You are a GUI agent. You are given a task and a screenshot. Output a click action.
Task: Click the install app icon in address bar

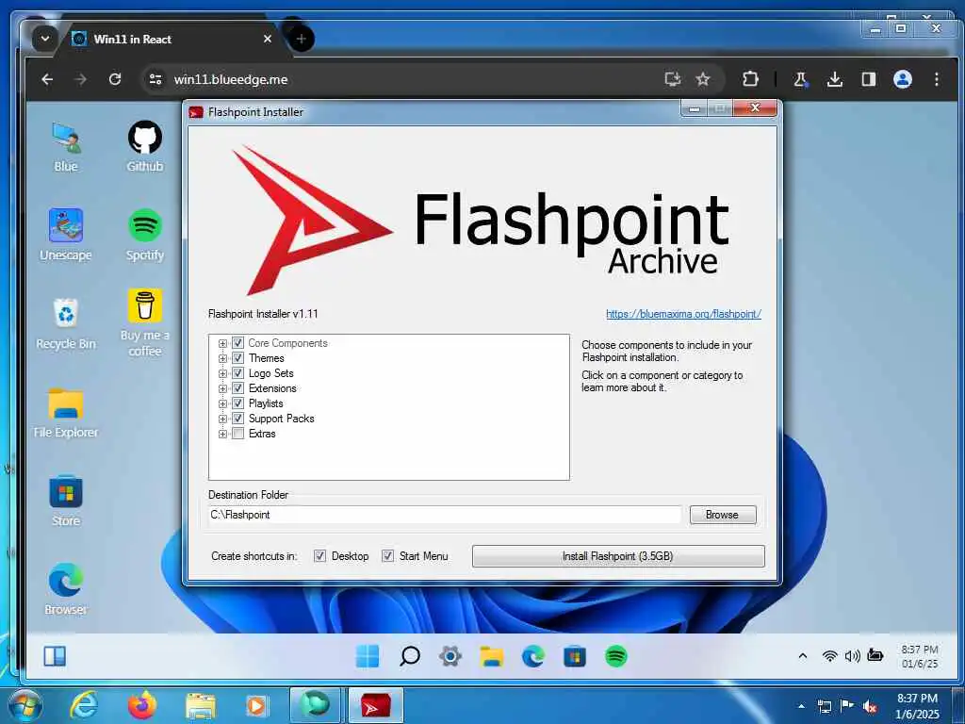pos(673,79)
